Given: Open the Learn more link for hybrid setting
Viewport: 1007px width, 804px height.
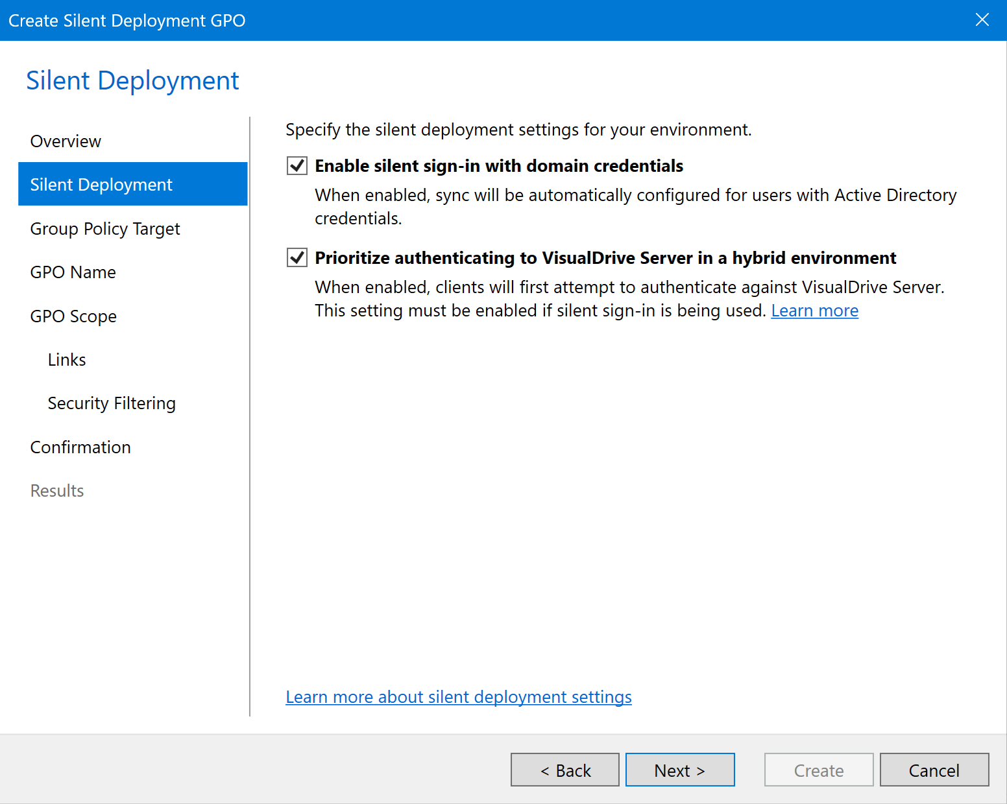Looking at the screenshot, I should (814, 311).
